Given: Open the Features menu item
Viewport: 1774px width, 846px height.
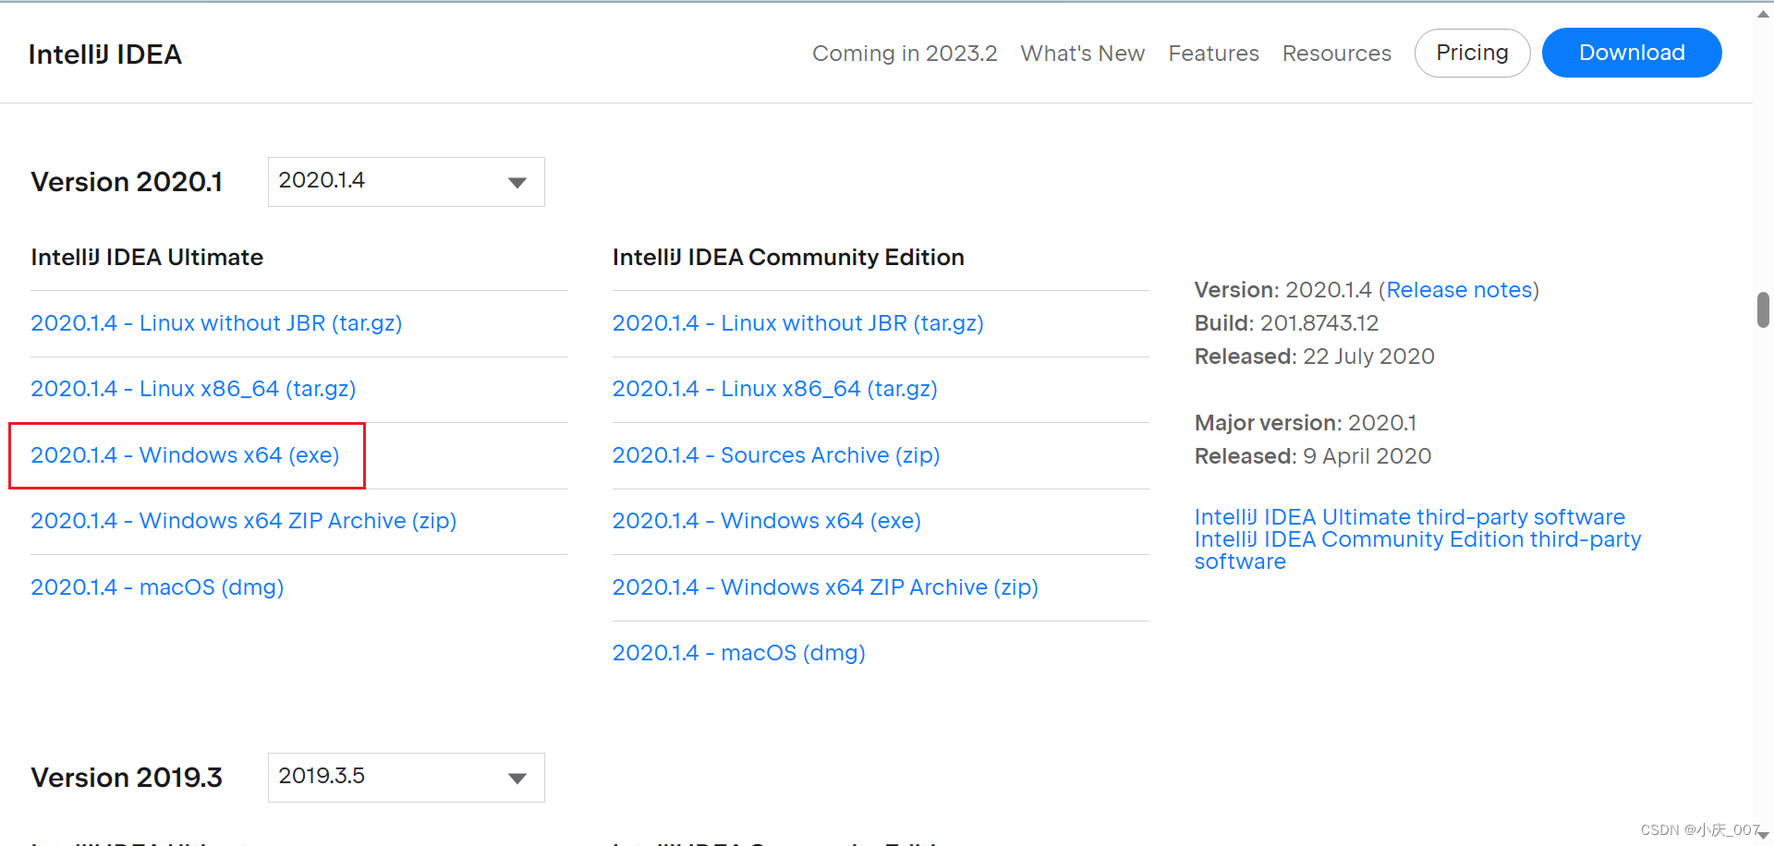Looking at the screenshot, I should pyautogui.click(x=1213, y=53).
